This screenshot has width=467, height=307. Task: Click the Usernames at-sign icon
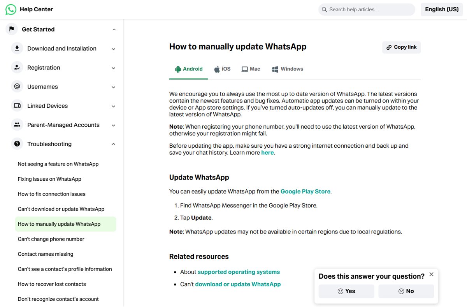click(17, 86)
